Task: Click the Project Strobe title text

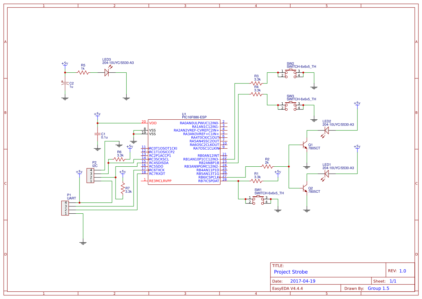Action: [291, 272]
